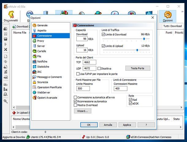Viewport: 187px width, 142px height.
Task: Click the Stato column header
Action: (x=176, y=119)
